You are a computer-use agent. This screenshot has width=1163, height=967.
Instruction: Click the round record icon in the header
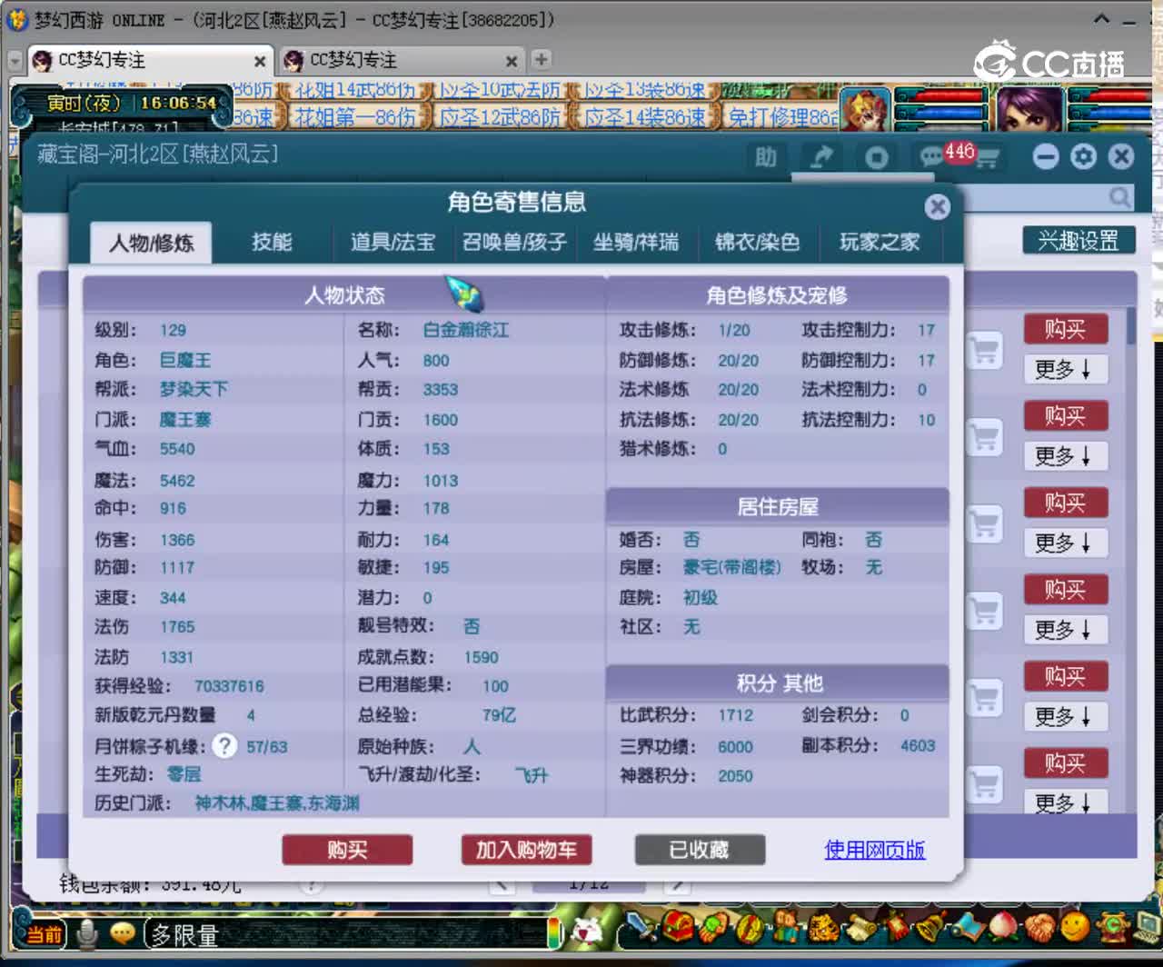[x=877, y=158]
